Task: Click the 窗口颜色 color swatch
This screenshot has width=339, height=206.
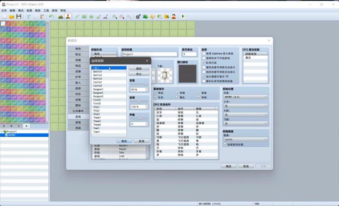Action: click(x=187, y=74)
